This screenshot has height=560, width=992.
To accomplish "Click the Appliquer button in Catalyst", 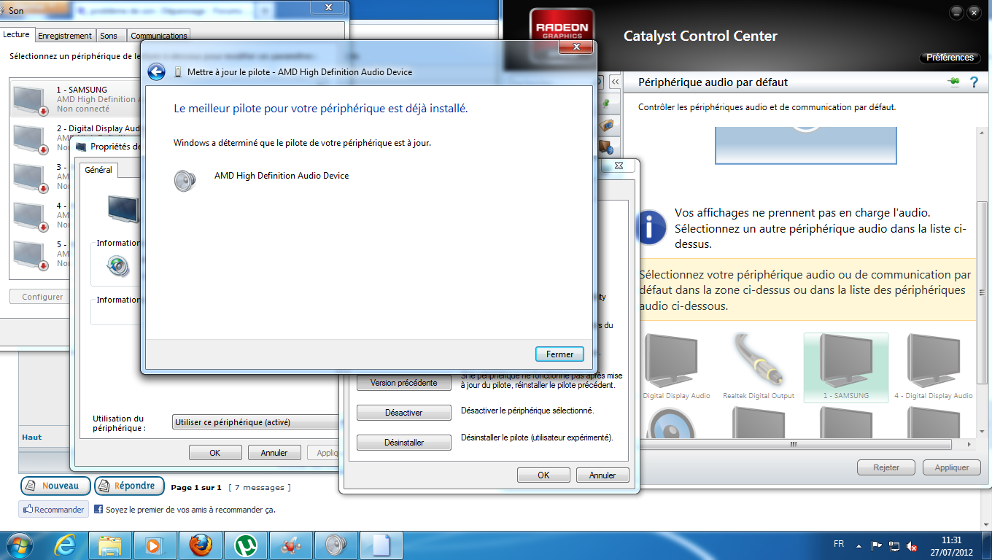I will click(951, 467).
